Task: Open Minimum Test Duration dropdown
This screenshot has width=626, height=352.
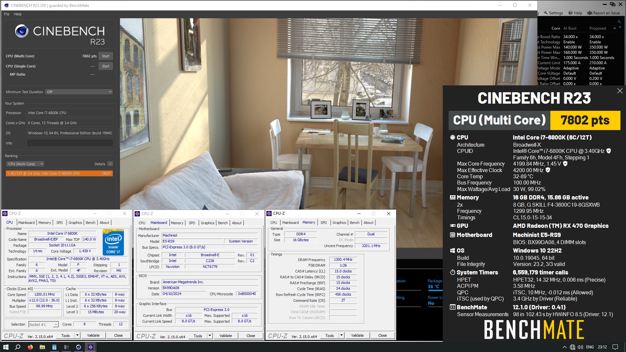Action: pyautogui.click(x=79, y=92)
